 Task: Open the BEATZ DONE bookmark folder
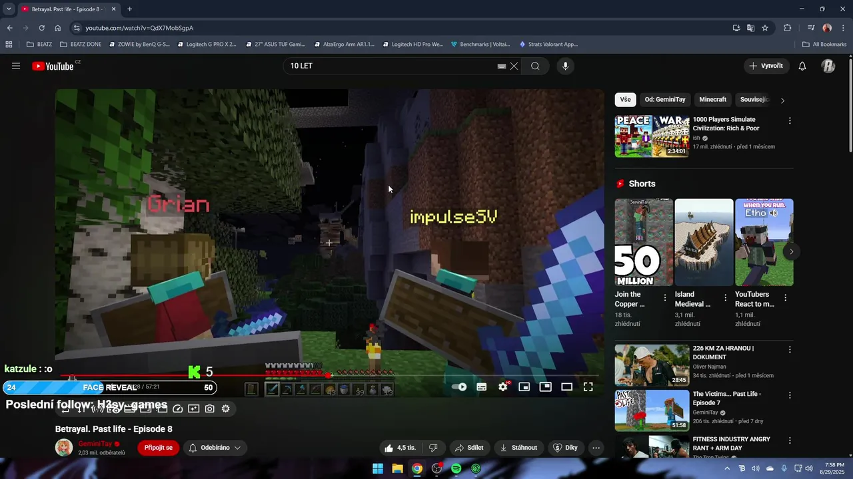click(81, 45)
